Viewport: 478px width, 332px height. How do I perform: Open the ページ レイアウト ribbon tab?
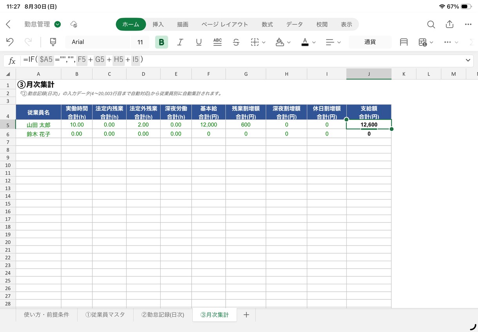click(x=225, y=24)
